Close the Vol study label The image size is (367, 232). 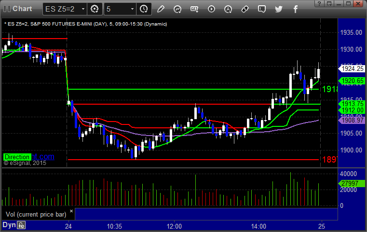coord(71,211)
